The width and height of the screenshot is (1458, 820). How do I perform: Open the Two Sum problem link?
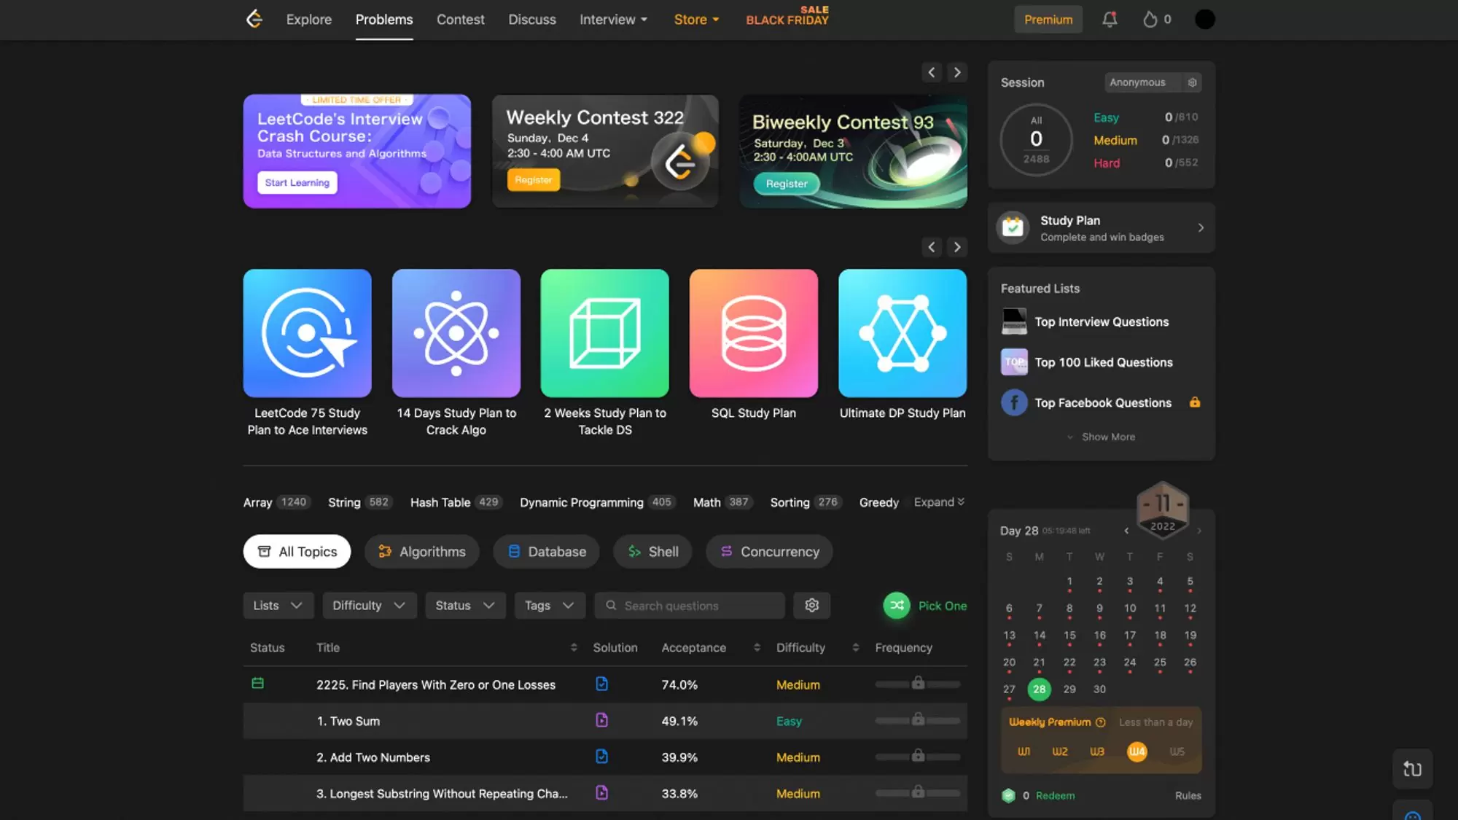(348, 721)
